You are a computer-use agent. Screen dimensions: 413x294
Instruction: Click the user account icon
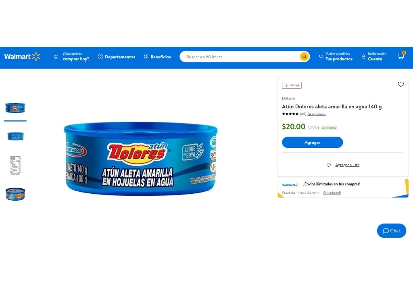(363, 56)
